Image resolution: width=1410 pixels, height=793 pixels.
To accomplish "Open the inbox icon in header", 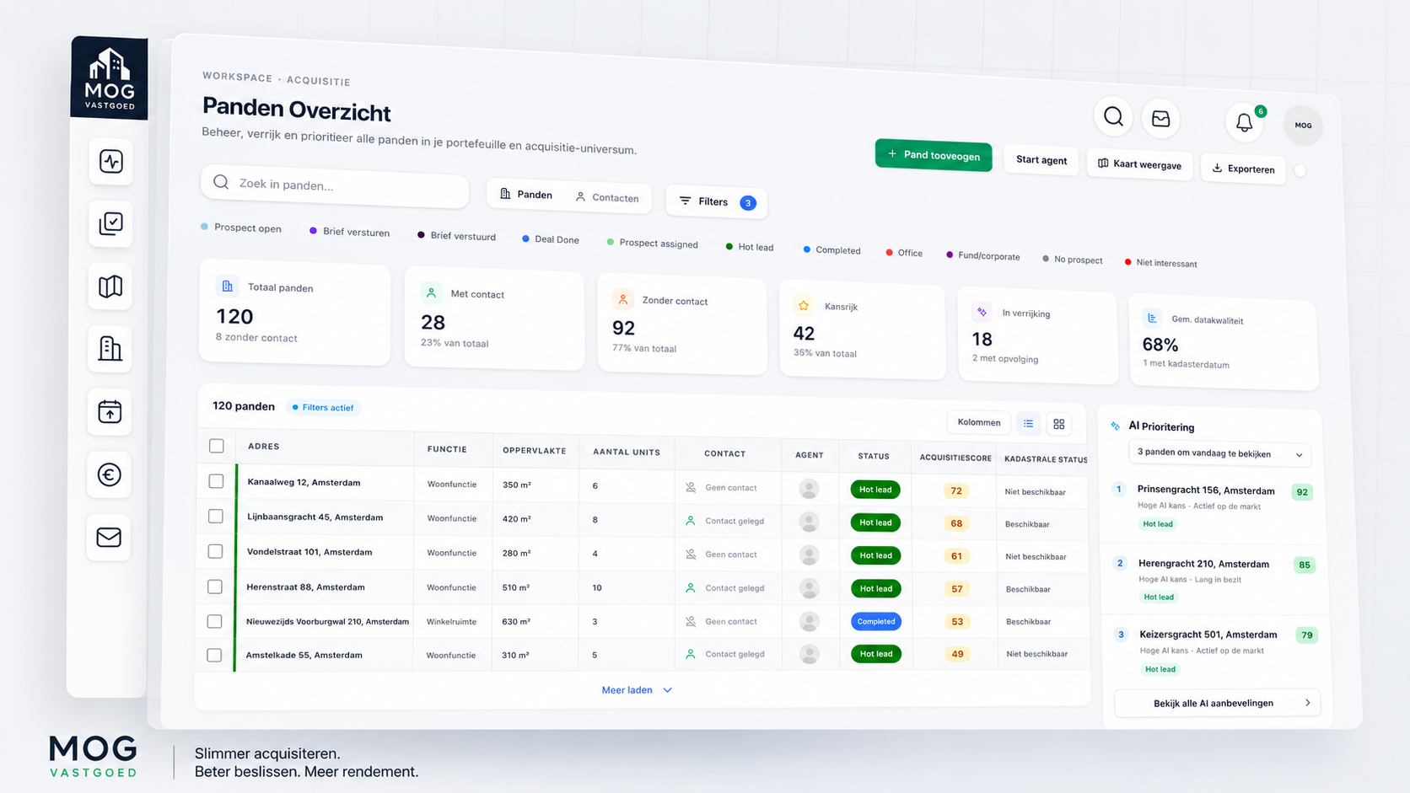I will tap(1160, 119).
